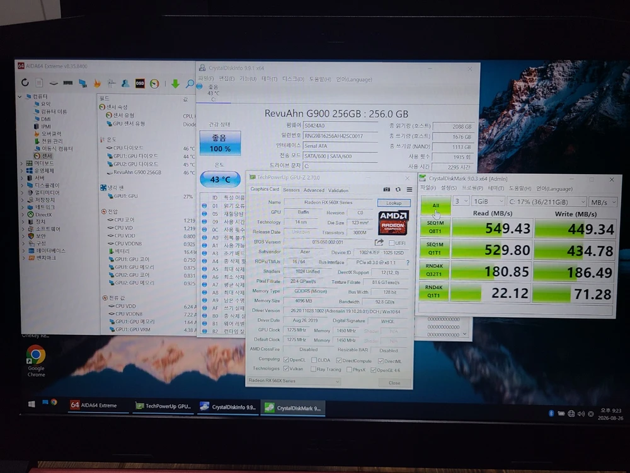
Task: Click GPU-Z refresh icon
Action: tap(398, 189)
